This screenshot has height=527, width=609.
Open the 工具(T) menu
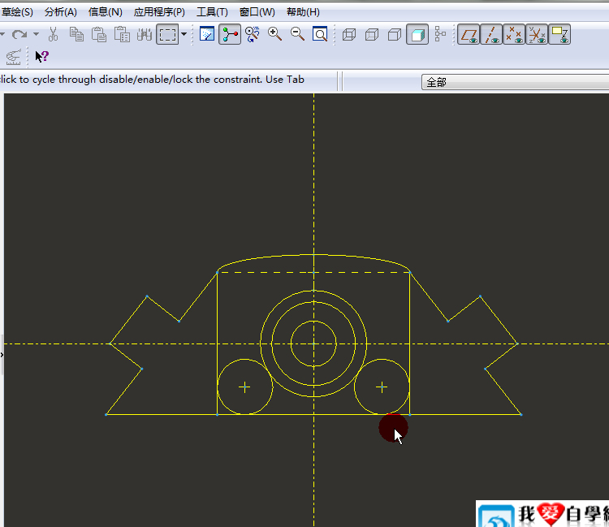(212, 12)
